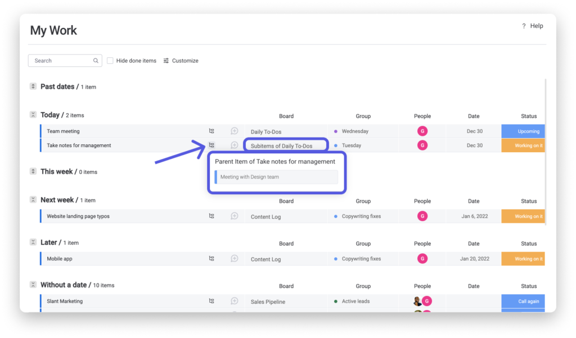576x338 pixels.
Task: Expand the Past dates section
Action: [33, 86]
